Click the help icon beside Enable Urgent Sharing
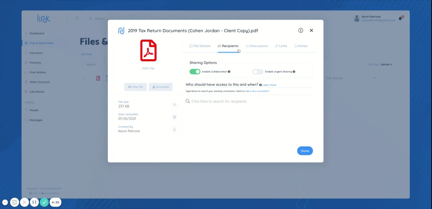Viewport: 432px width, 209px height. 294,72
